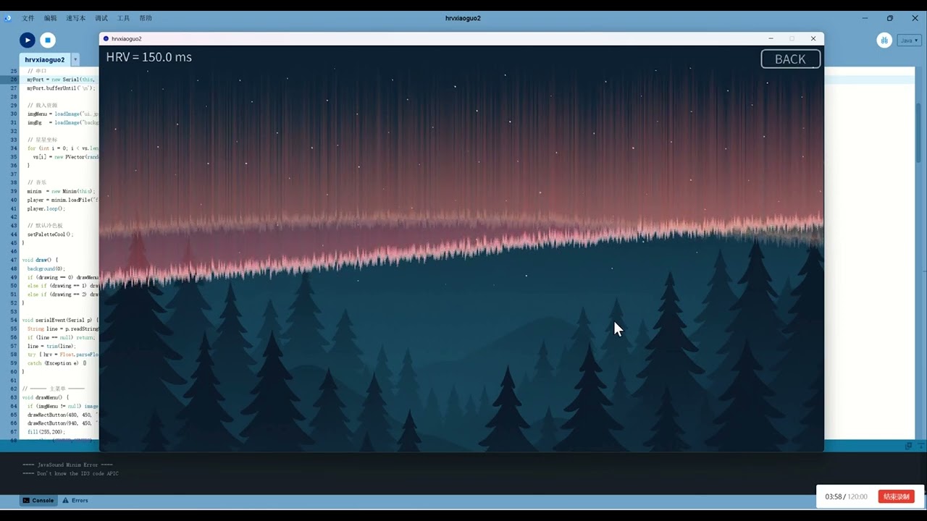Click code line 44 'setPaletteCool();'
Screen dimensions: 927x521
50,234
